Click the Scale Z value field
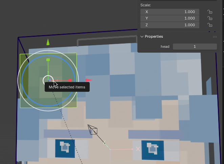Image resolution: width=224 pixels, height=164 pixels. pos(170,25)
